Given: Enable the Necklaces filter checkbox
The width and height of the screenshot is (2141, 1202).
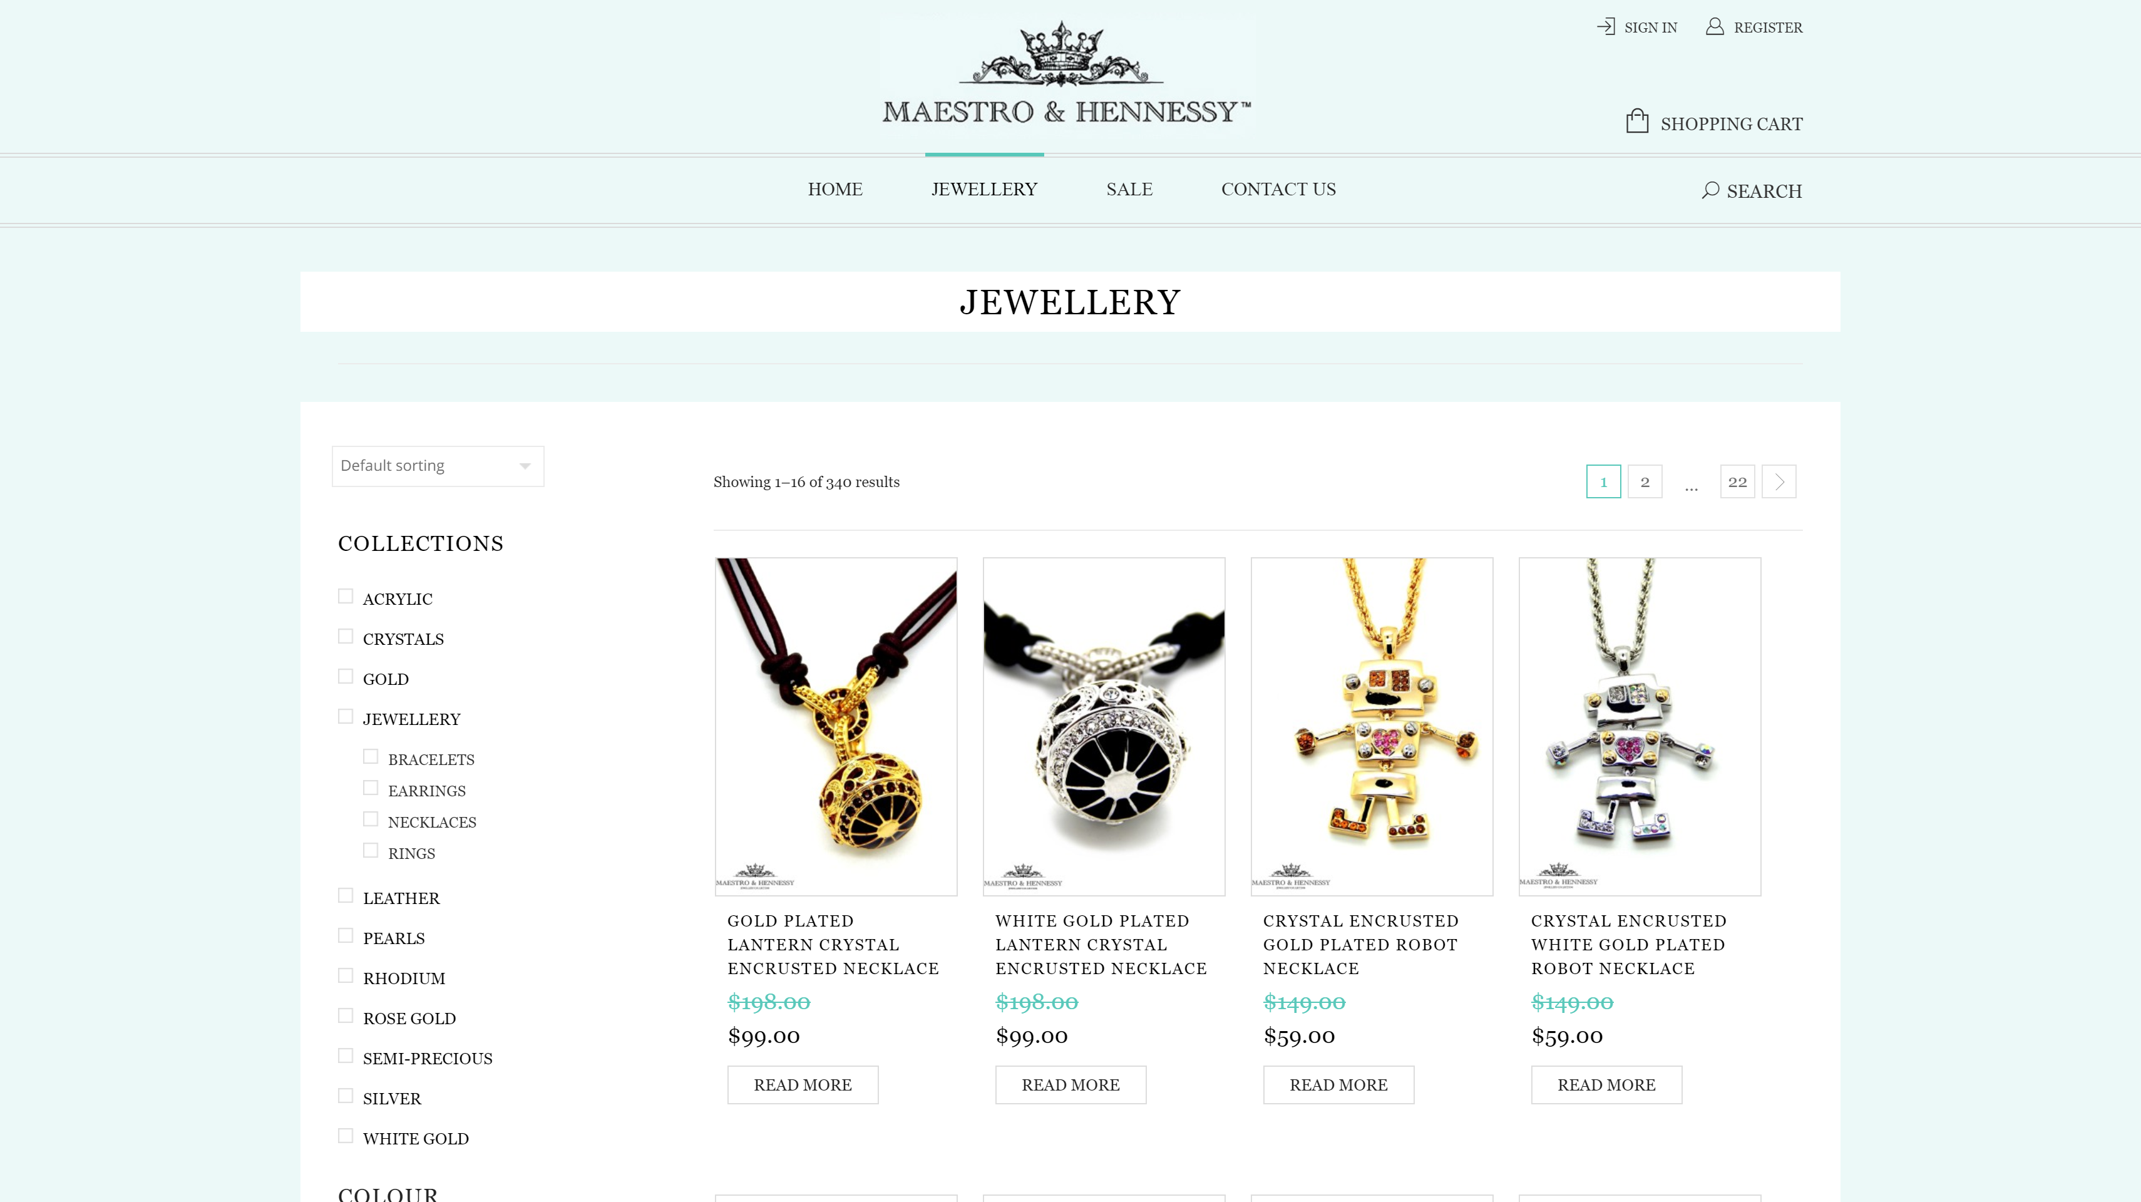Looking at the screenshot, I should (371, 819).
